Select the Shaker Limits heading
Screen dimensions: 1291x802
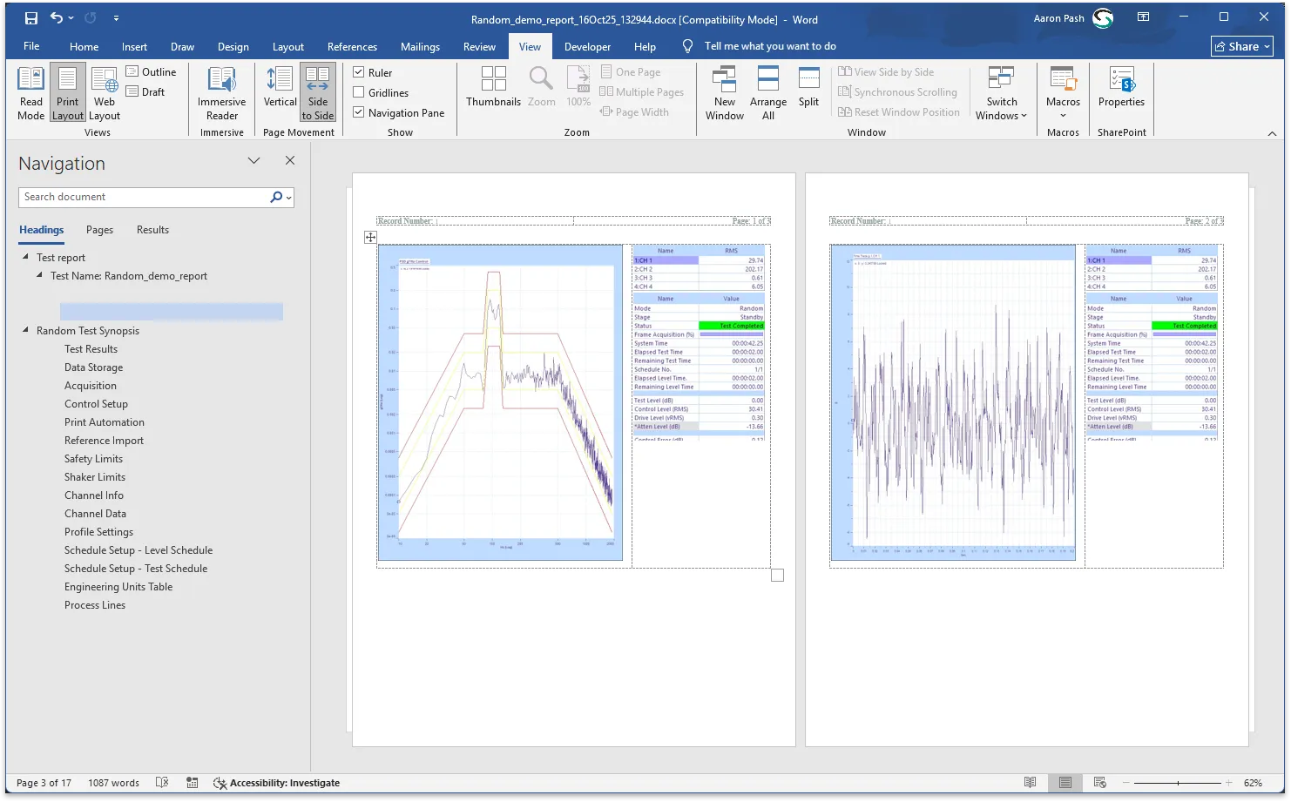[95, 476]
